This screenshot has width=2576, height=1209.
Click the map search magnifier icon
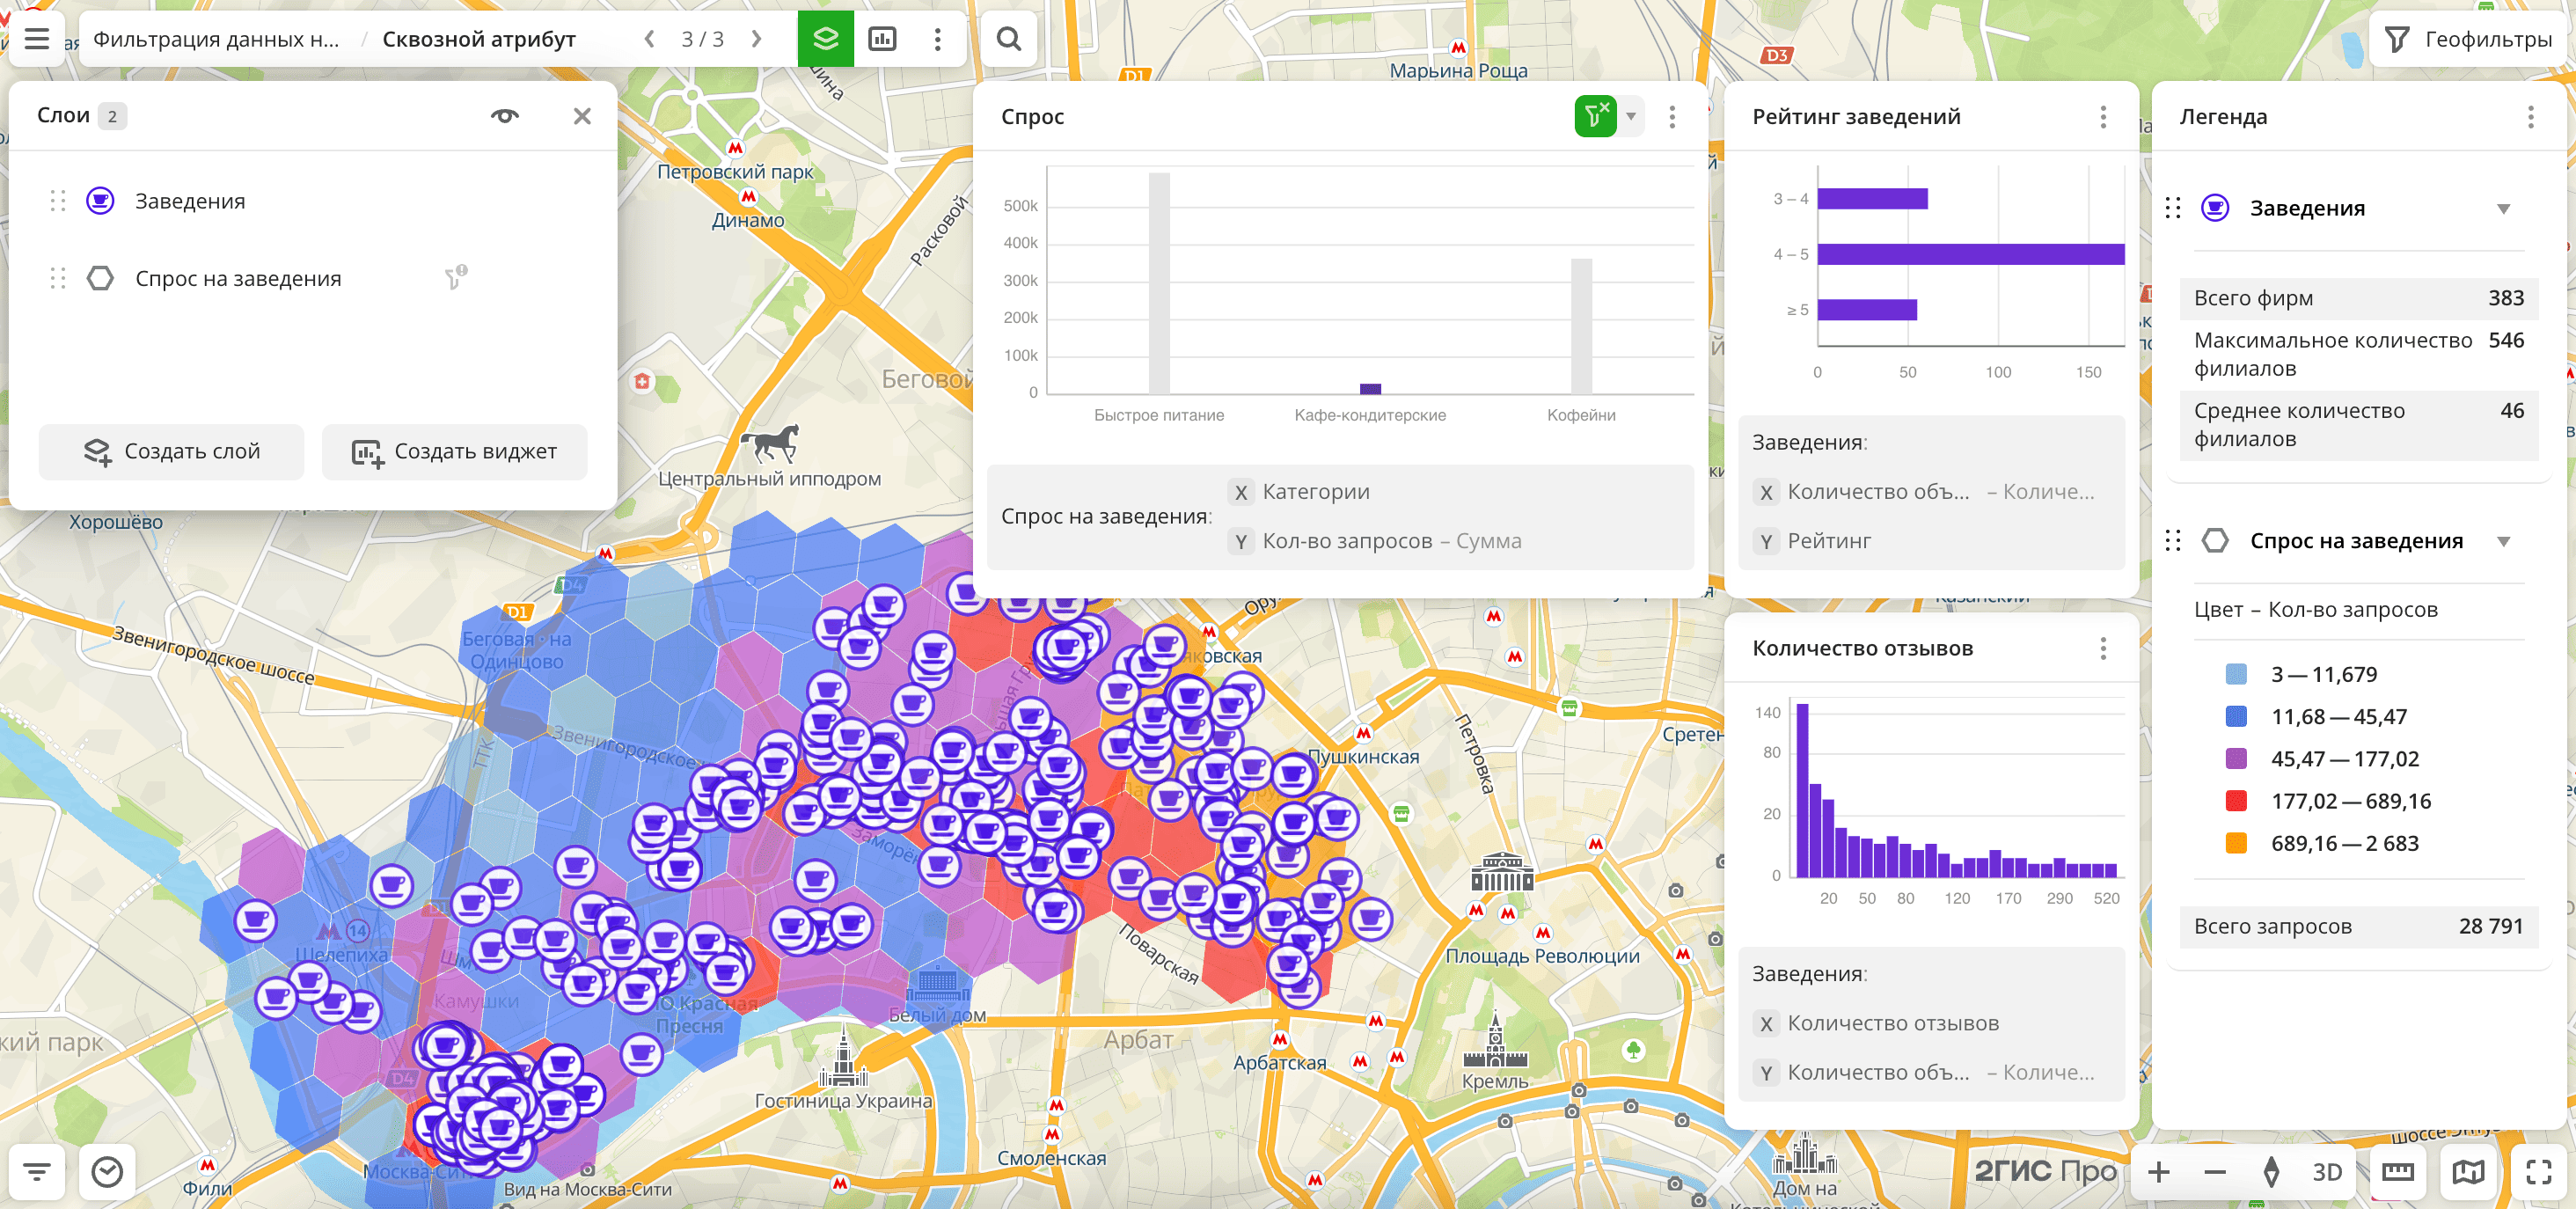1009,39
